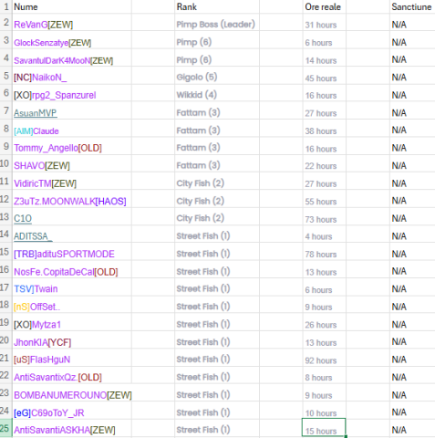Screen dimensions: 435x438
Task: Select row header 13
Action: click(x=5, y=216)
